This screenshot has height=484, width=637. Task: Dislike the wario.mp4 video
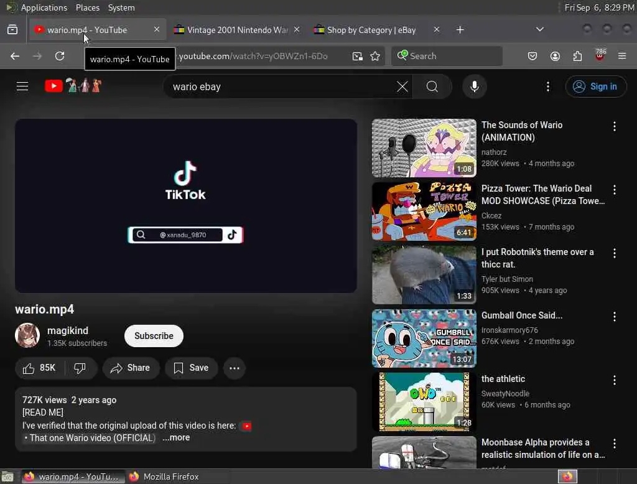click(x=80, y=368)
